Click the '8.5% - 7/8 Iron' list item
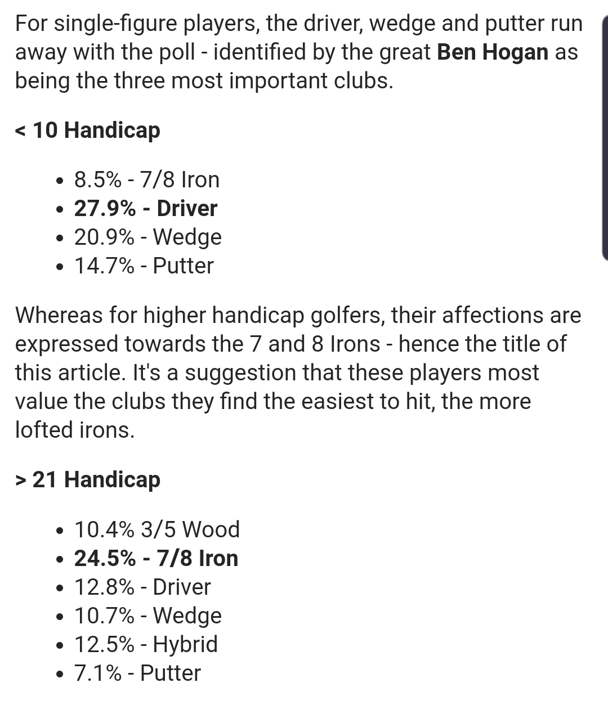Viewport: 608px width, 705px height. click(x=146, y=180)
